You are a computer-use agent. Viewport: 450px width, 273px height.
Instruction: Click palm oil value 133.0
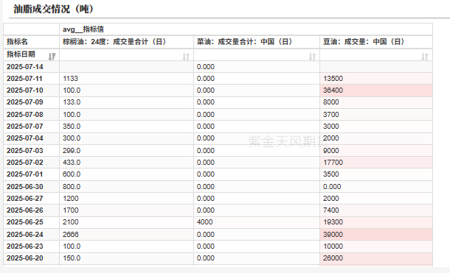[x=72, y=102]
